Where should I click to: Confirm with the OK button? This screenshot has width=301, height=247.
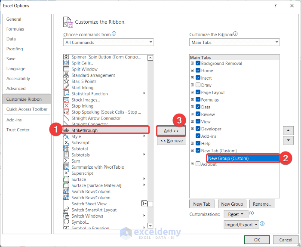pos(257,240)
